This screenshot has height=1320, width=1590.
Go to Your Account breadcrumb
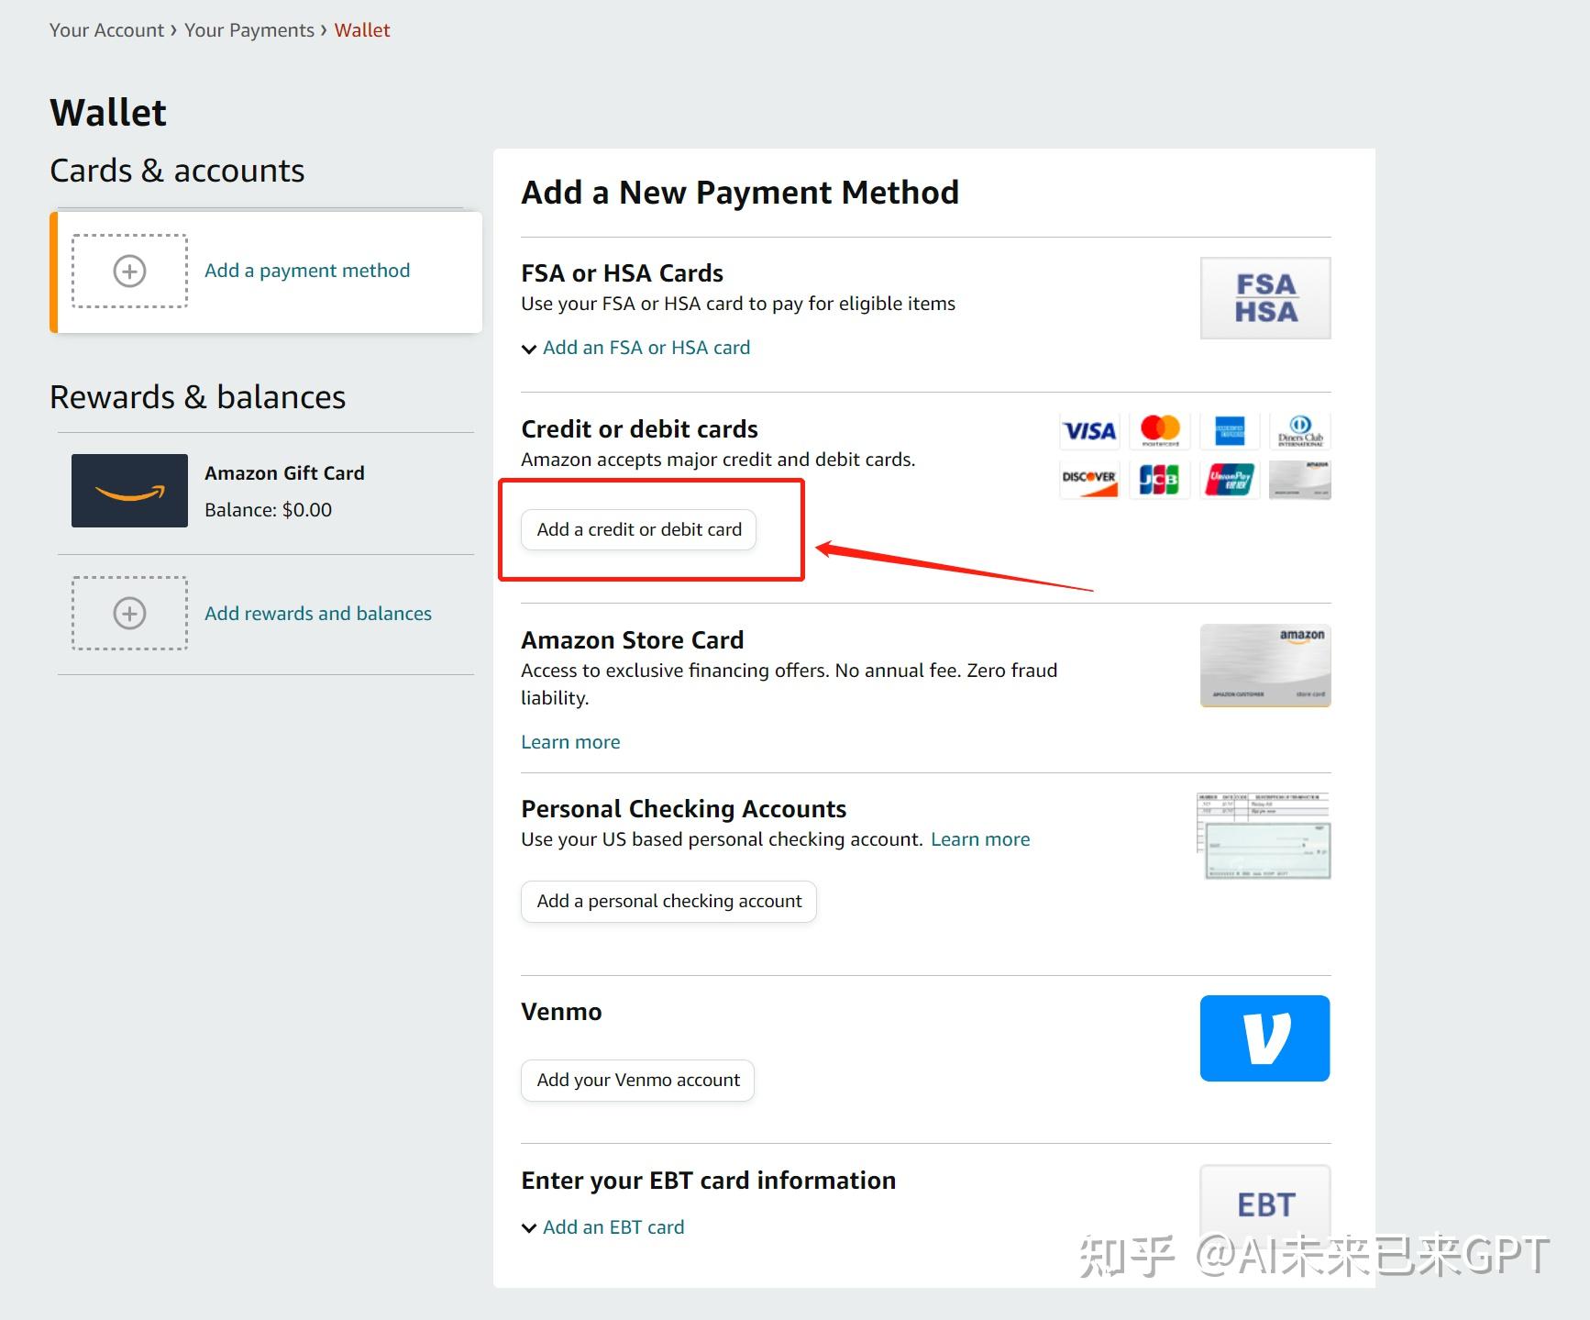tap(106, 30)
